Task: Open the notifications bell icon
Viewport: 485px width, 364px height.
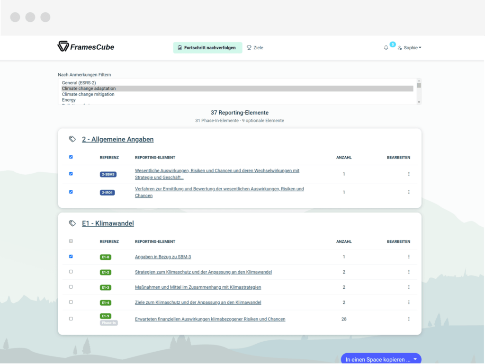Action: (x=386, y=48)
